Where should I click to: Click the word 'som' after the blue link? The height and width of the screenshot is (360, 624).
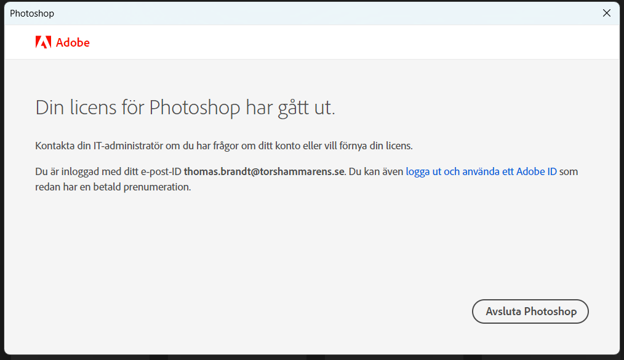coord(569,171)
